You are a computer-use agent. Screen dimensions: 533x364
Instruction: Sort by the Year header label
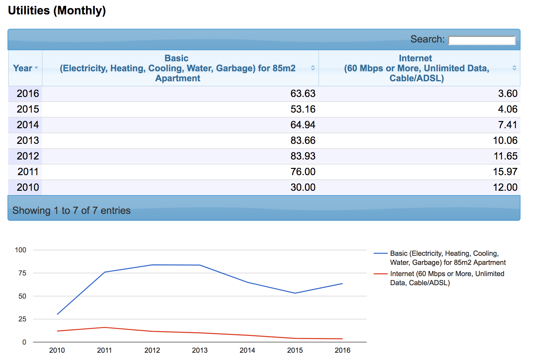coord(23,68)
